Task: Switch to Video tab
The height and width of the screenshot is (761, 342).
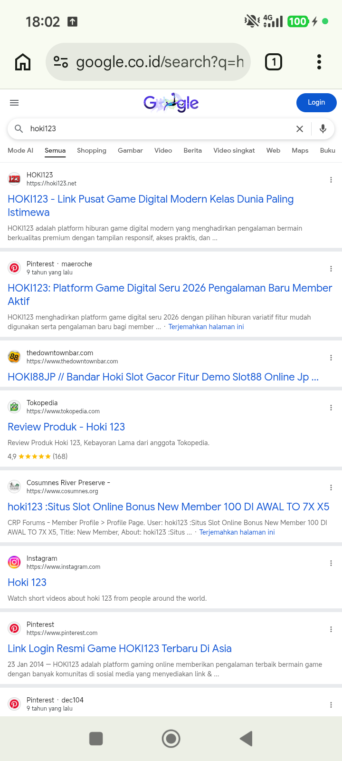Action: (163, 150)
